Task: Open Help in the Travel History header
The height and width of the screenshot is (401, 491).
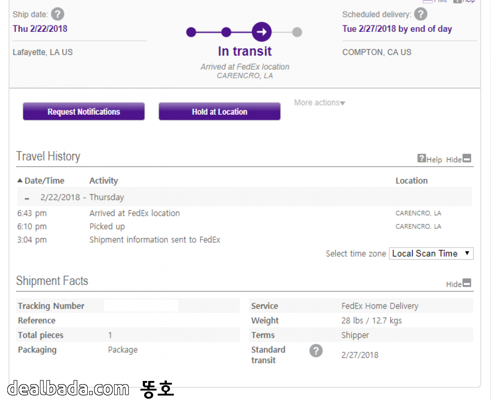Action: (430, 159)
